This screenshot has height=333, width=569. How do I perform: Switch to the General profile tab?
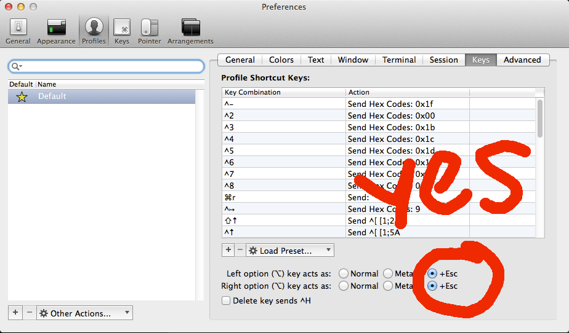coord(240,60)
